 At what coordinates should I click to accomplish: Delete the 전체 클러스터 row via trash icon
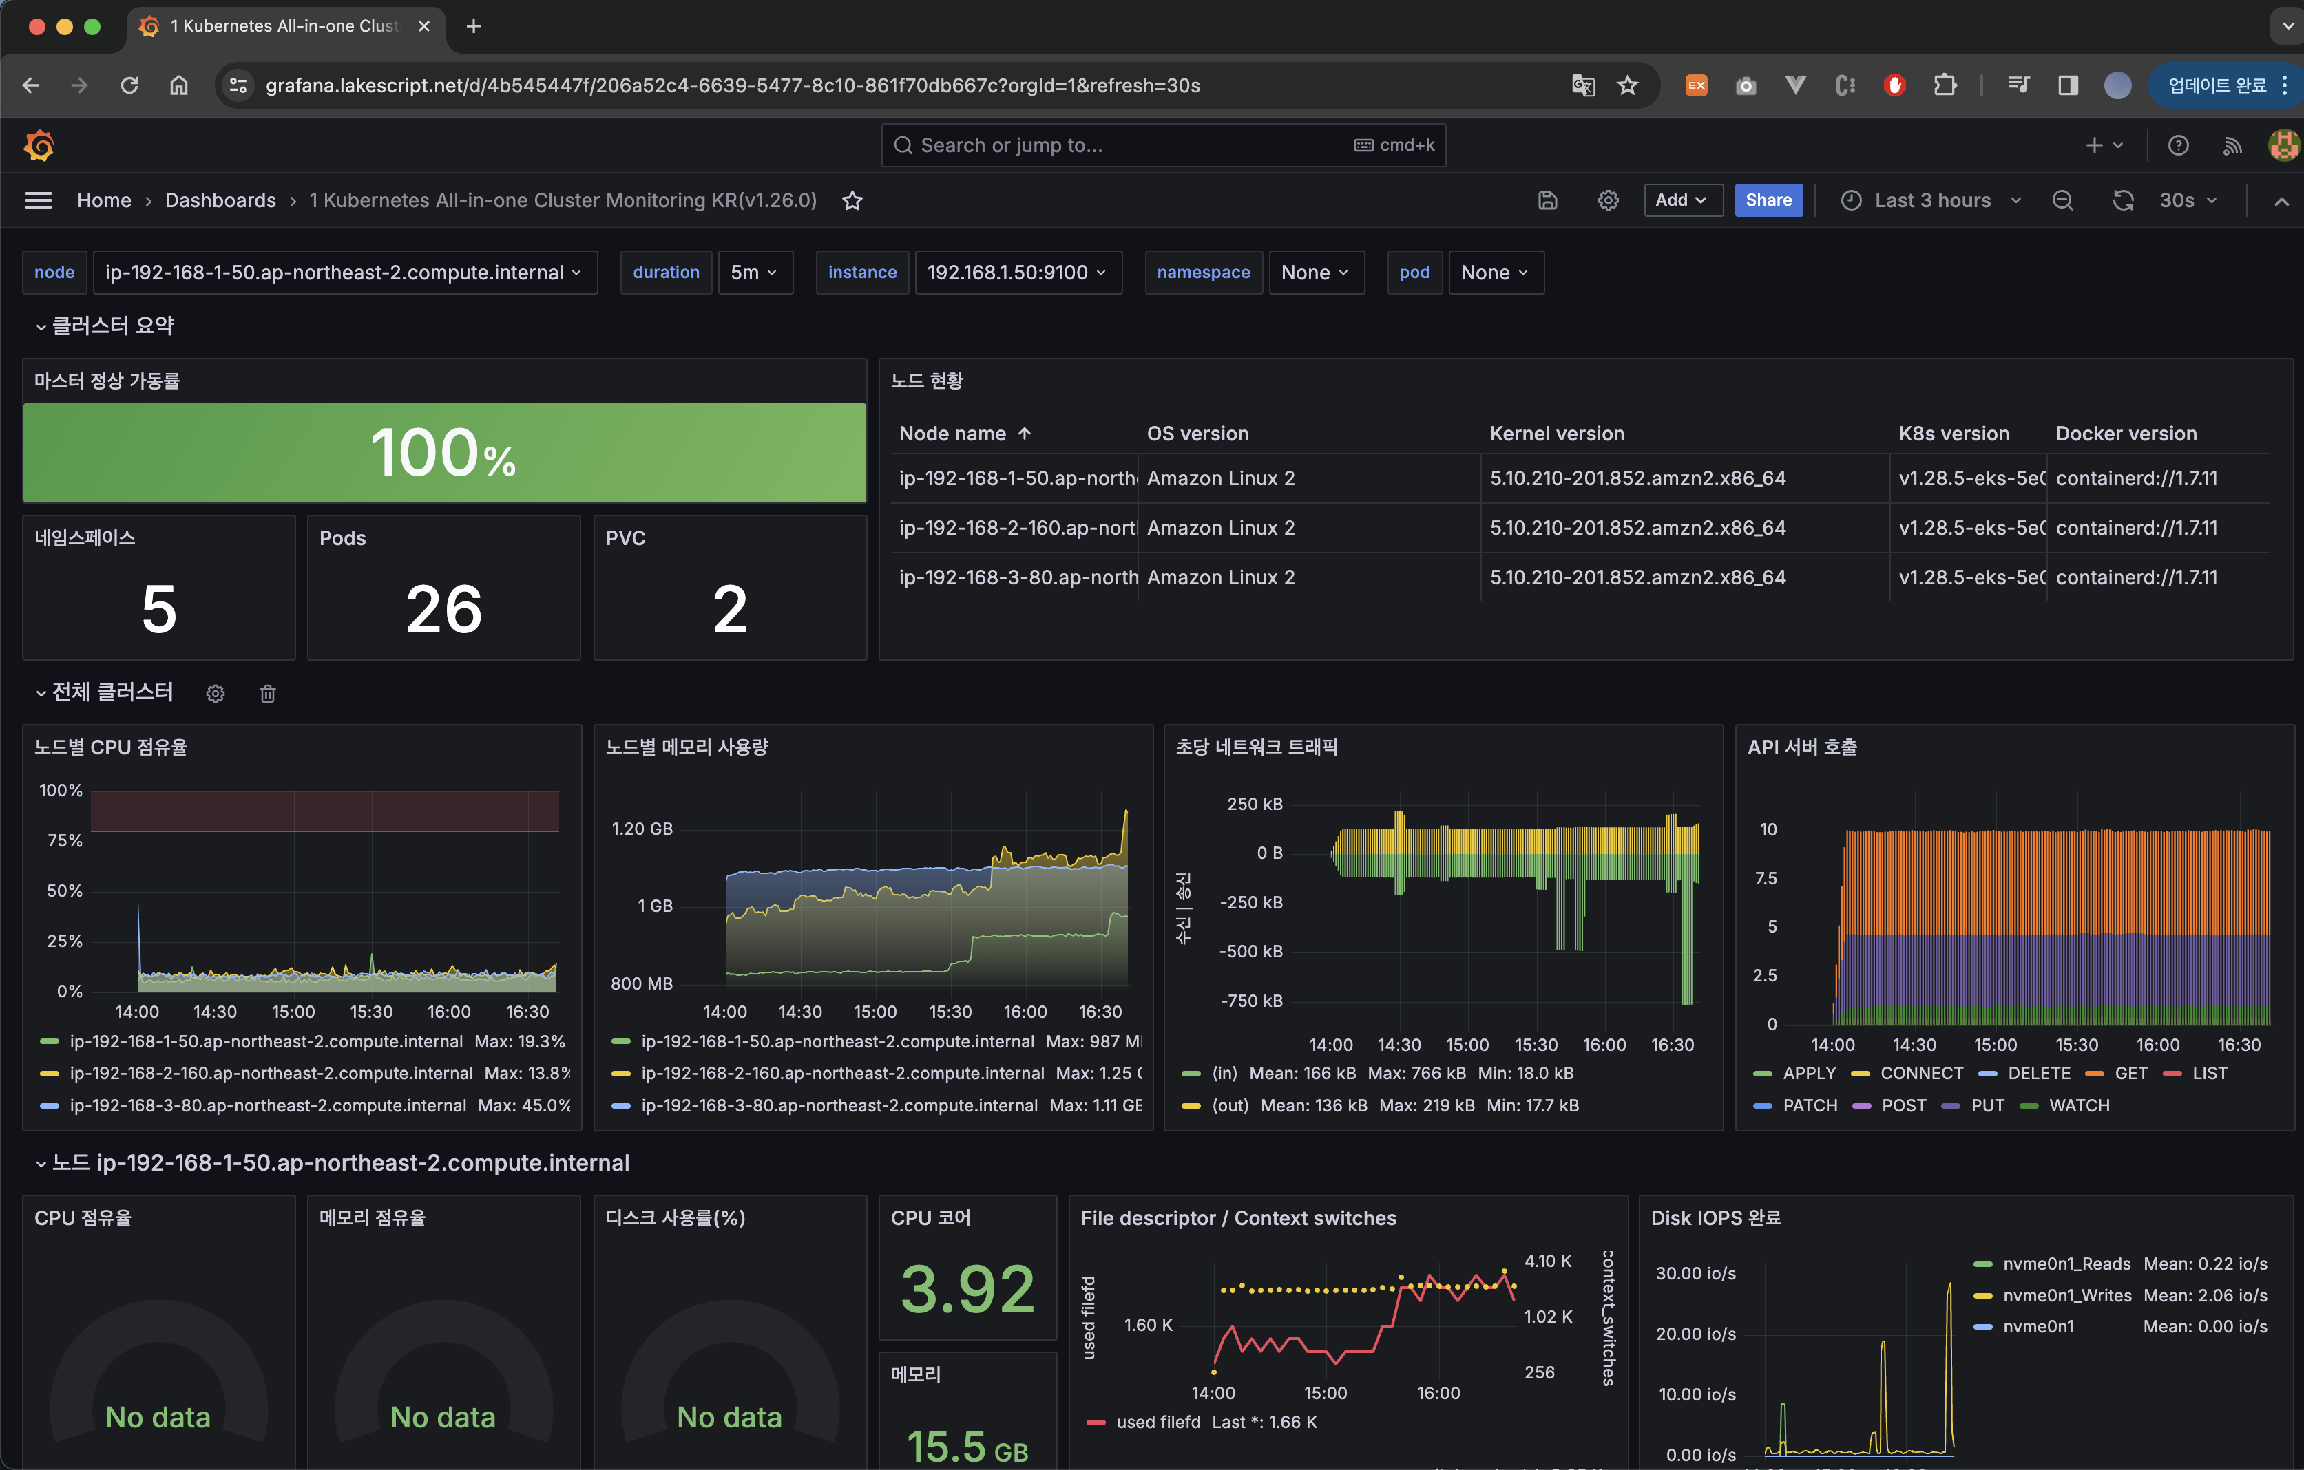click(267, 694)
